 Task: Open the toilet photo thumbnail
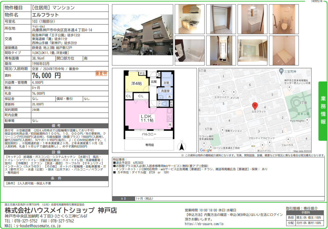coord(284,19)
